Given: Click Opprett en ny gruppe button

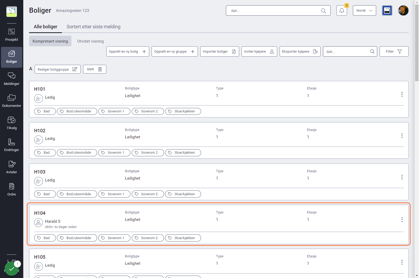Looking at the screenshot, I should point(175,52).
